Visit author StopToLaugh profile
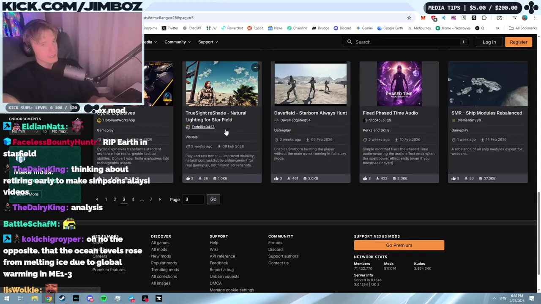Screen dimensions: 541x304 (x=380, y=120)
